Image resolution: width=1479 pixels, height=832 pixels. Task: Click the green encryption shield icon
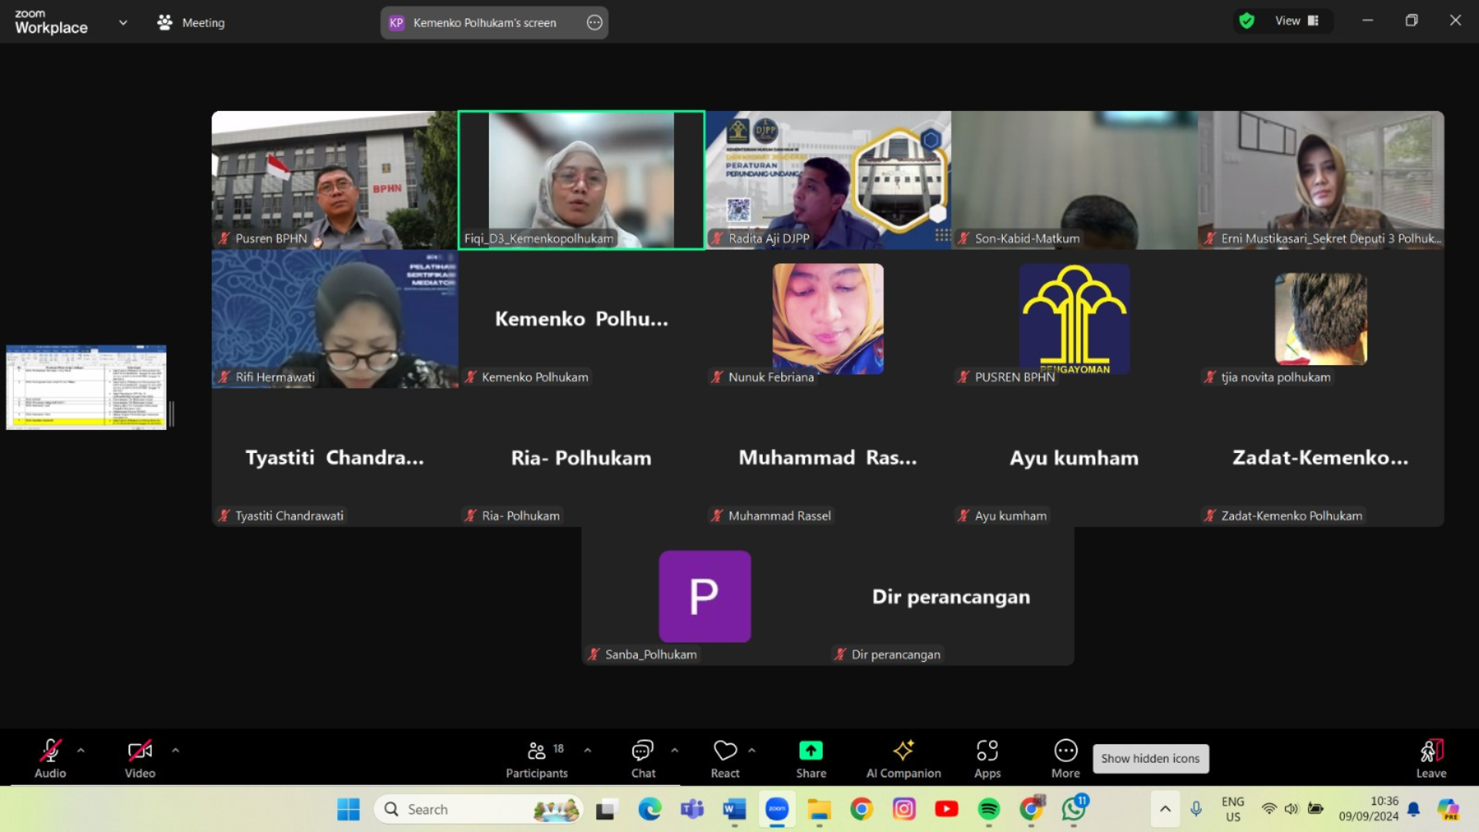1246,21
